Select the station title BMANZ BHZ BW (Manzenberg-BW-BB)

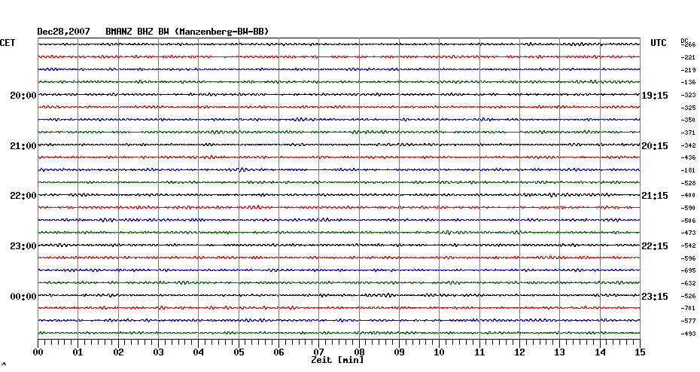[x=187, y=32]
